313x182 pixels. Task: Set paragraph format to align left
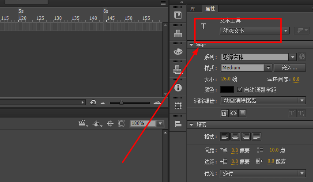point(225,136)
